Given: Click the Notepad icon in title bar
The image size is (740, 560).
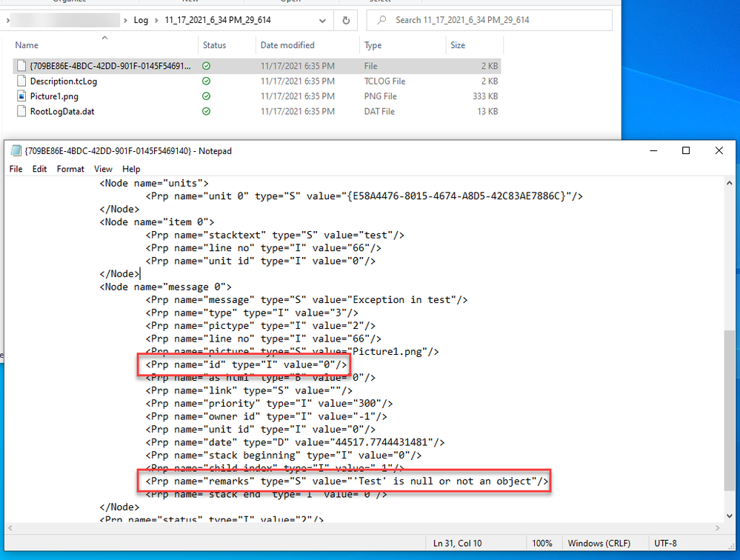Looking at the screenshot, I should (x=16, y=151).
